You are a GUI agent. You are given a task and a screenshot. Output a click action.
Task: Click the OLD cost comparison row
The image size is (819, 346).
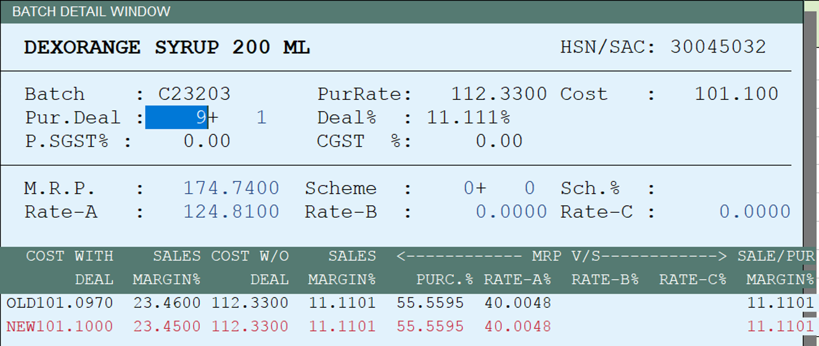[409, 303]
